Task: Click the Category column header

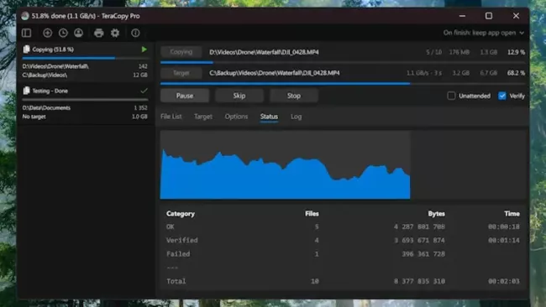Action: [181, 214]
